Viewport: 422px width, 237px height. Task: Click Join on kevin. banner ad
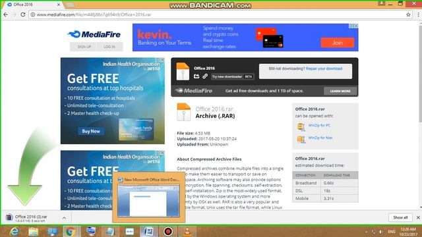click(337, 42)
